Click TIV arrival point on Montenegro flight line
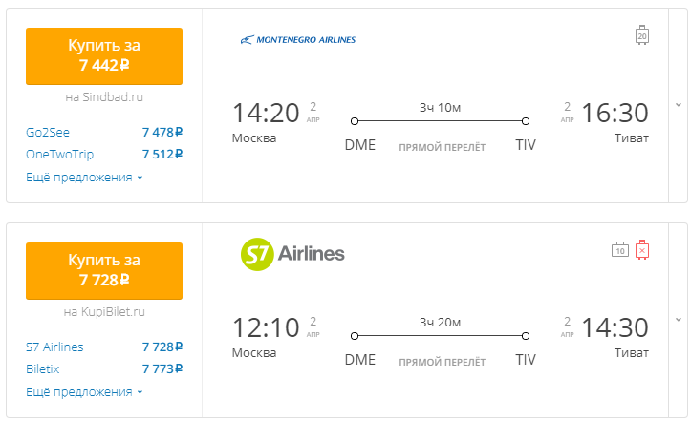The image size is (691, 421). [526, 121]
